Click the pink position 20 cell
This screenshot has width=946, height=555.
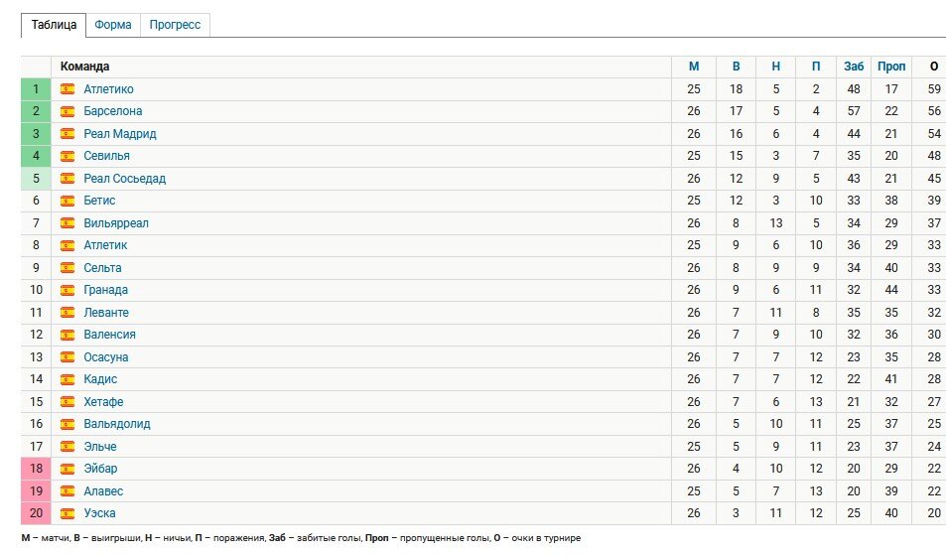[x=36, y=512]
